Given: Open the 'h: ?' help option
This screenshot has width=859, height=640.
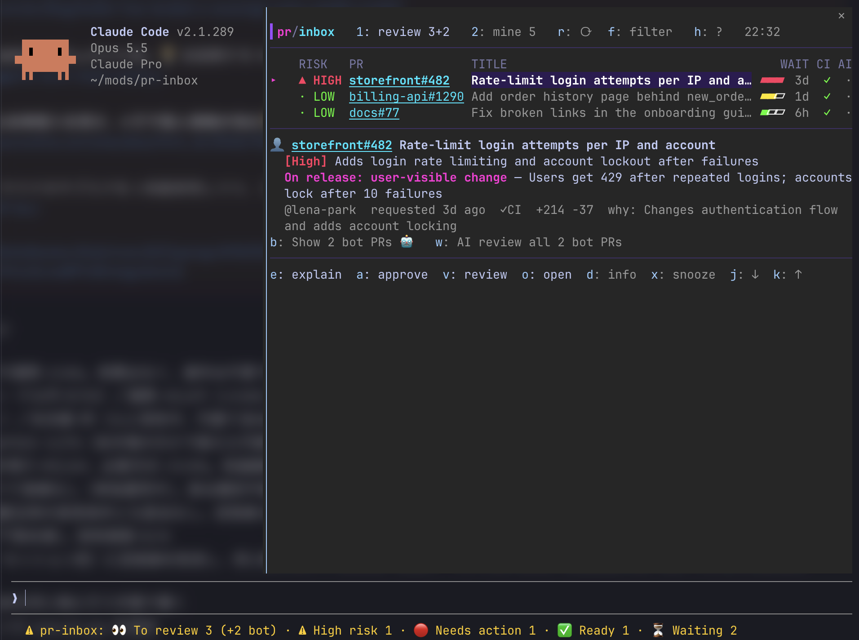Looking at the screenshot, I should [708, 32].
